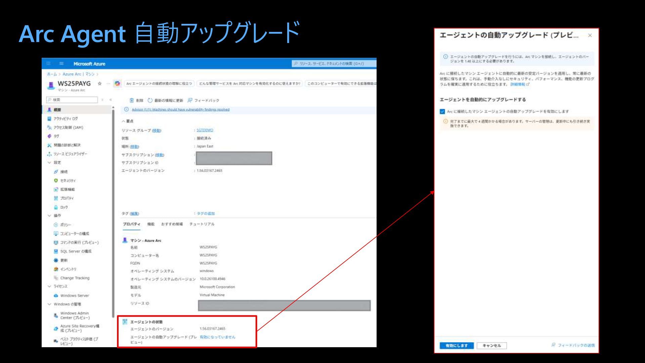This screenshot has width=645, height=363.
Task: Click the 有効にします button
Action: coord(457,346)
